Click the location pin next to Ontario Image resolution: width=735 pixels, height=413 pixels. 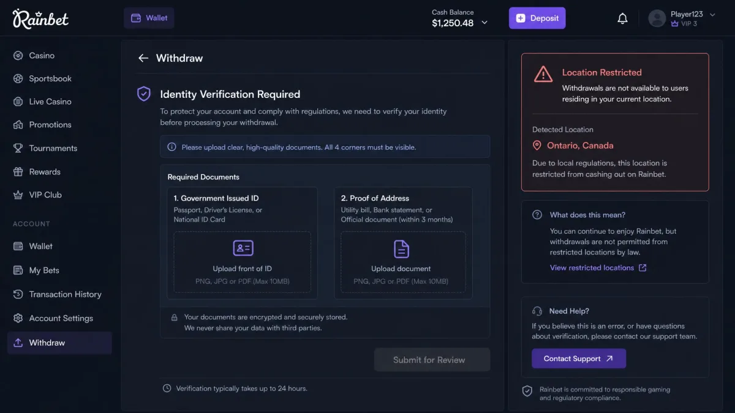pos(537,146)
